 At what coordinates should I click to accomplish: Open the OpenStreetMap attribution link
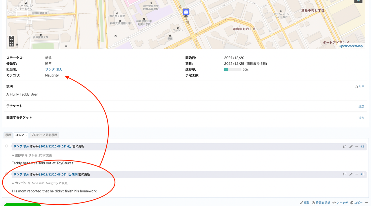(x=350, y=46)
